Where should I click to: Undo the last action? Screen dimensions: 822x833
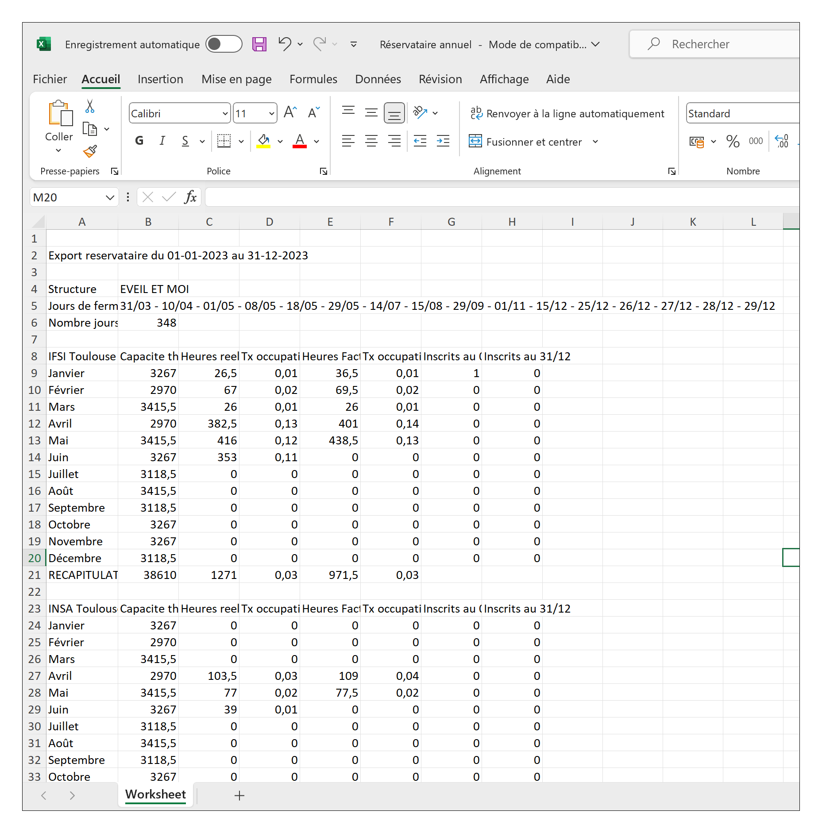tap(285, 44)
